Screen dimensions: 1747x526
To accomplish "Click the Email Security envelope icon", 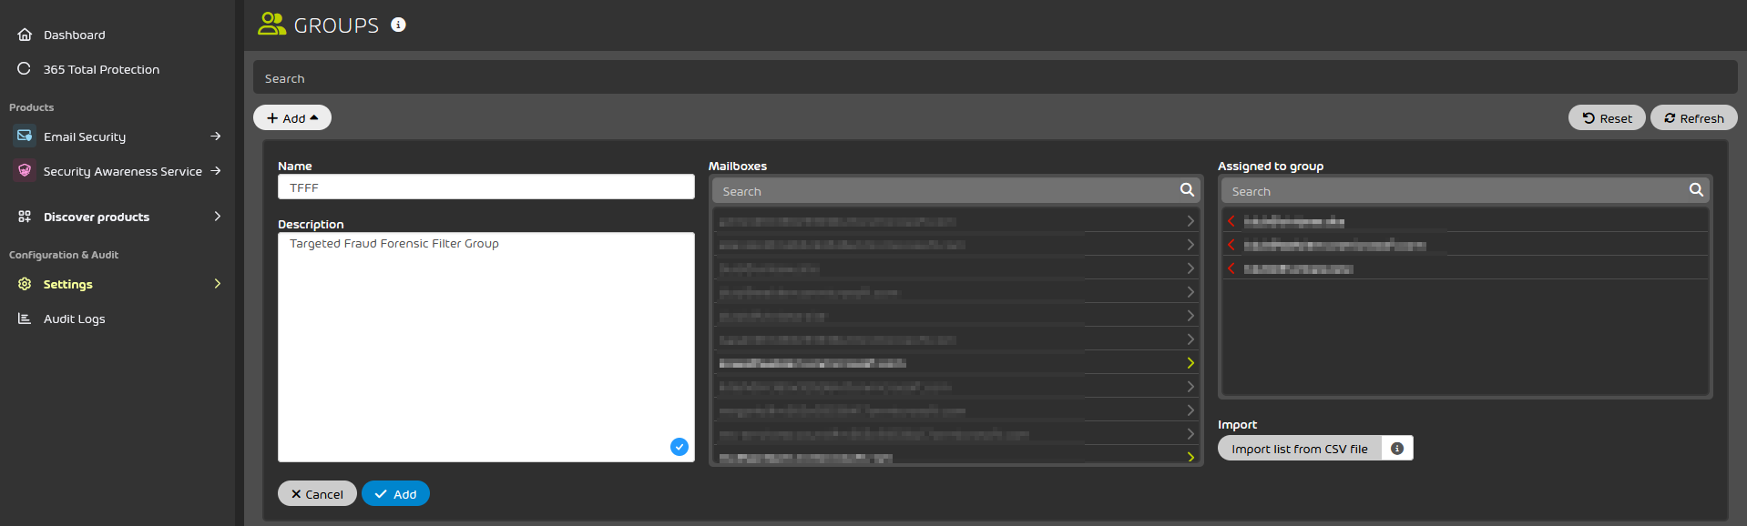I will coord(25,137).
